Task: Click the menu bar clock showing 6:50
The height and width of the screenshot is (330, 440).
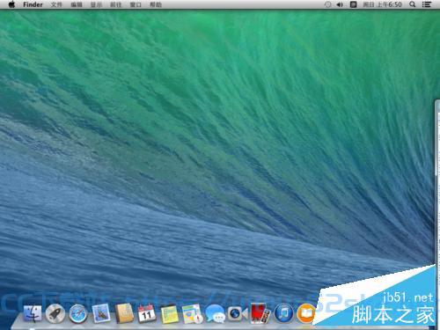Action: (383, 4)
